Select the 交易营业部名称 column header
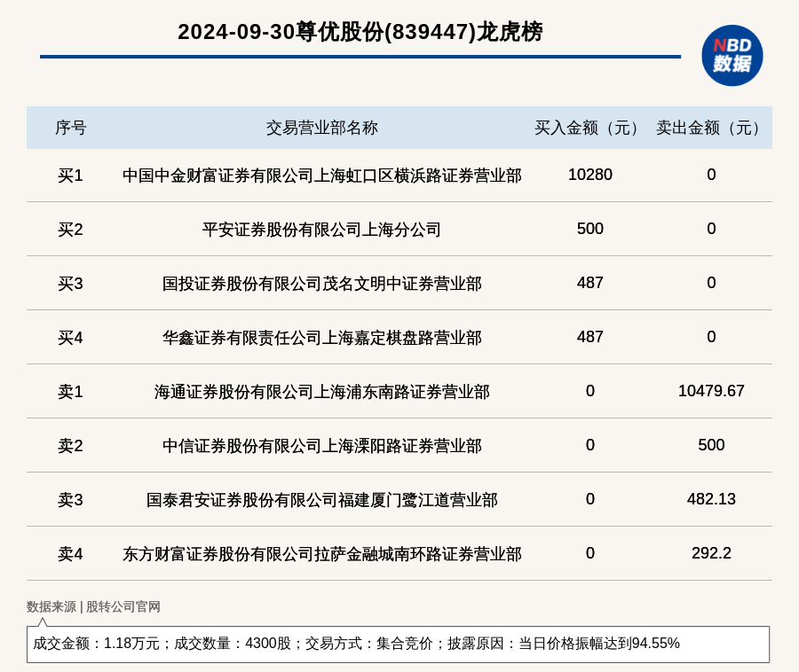The width and height of the screenshot is (799, 672). pyautogui.click(x=321, y=128)
